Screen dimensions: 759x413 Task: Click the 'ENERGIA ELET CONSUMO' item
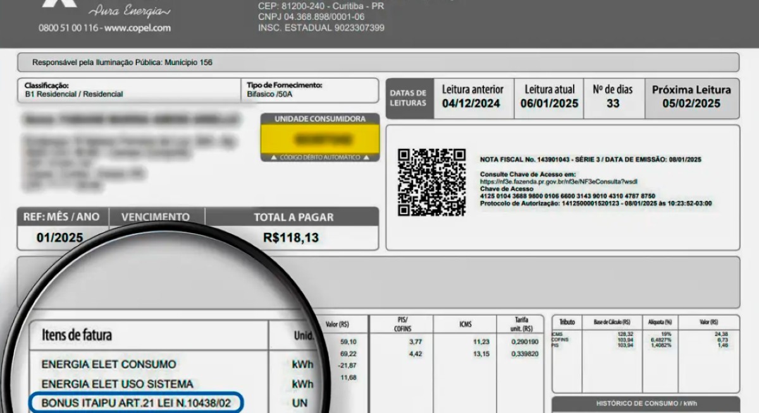(x=109, y=364)
